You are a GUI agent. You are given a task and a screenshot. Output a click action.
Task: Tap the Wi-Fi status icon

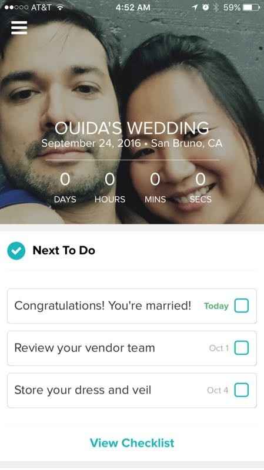[61, 7]
